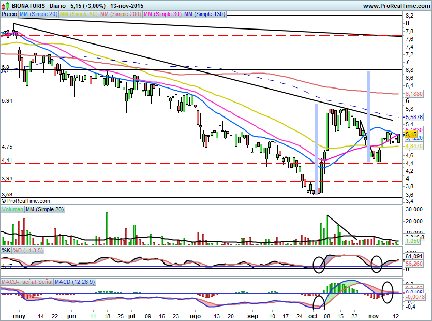Screen dimensions: 432x321
Task: Select the %K stochastic label
Action: (x=6, y=251)
